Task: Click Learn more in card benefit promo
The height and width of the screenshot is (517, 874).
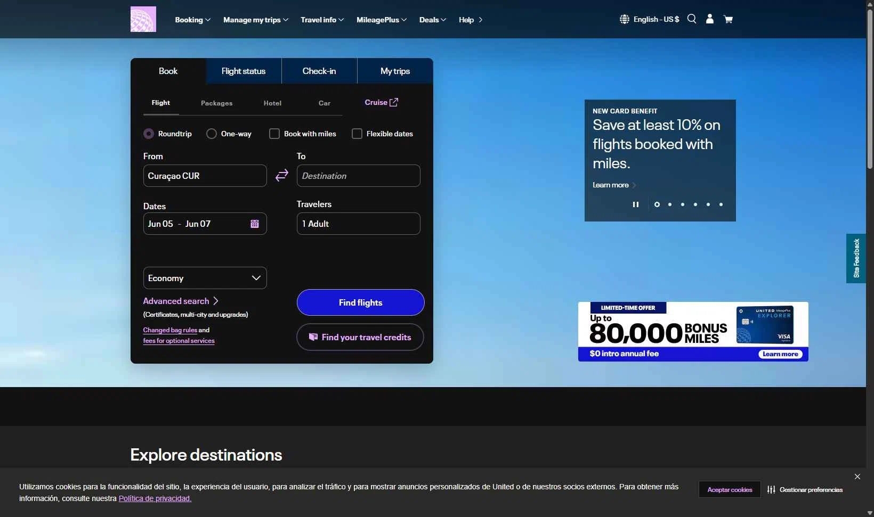Action: [x=614, y=185]
